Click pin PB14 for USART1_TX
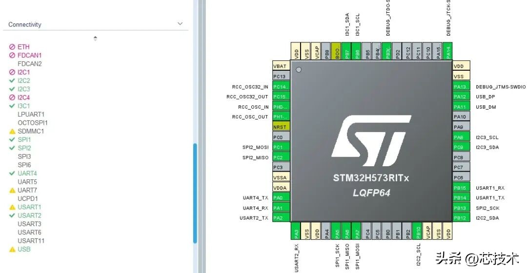 click(x=461, y=198)
